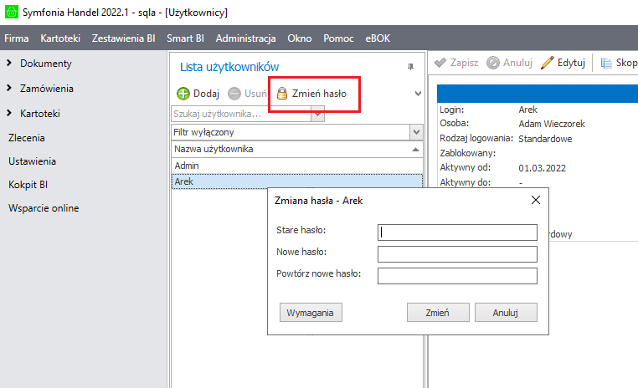Open the Kartoteki menu

pos(60,38)
